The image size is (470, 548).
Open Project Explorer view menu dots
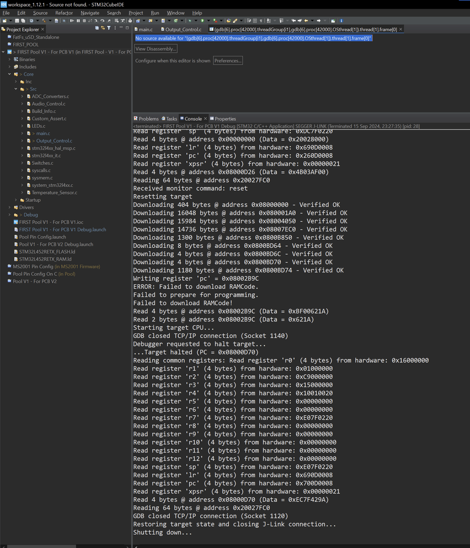tap(115, 28)
